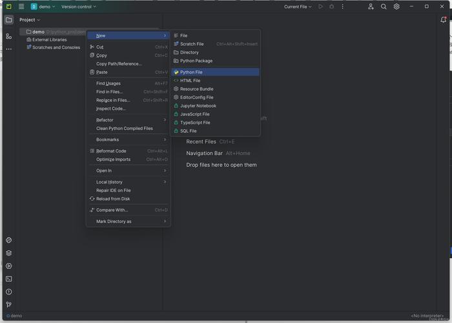
Task: Choose TypeScript File entry
Action: 215,123
